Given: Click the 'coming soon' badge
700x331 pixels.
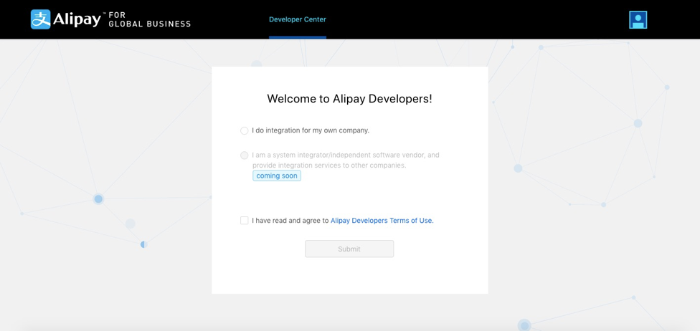Looking at the screenshot, I should pos(277,176).
